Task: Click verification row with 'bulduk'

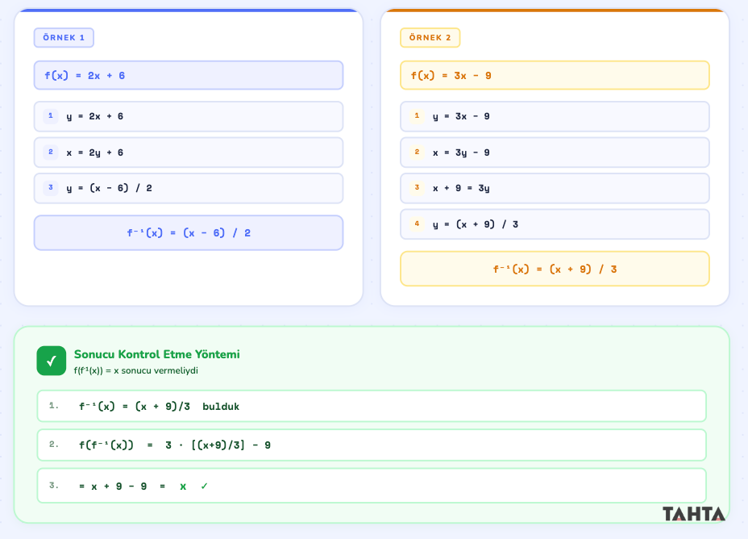Action: click(x=372, y=407)
